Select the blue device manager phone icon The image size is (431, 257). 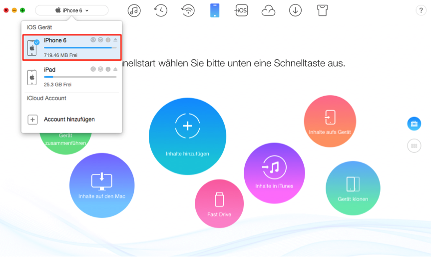tap(215, 10)
